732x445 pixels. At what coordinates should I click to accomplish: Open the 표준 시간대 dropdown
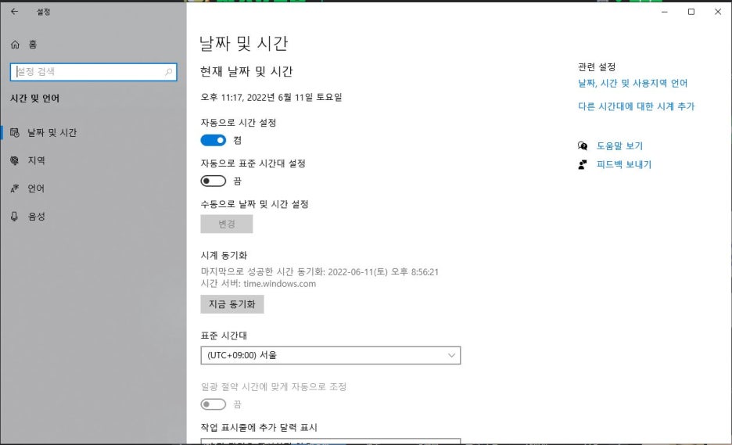tap(331, 355)
